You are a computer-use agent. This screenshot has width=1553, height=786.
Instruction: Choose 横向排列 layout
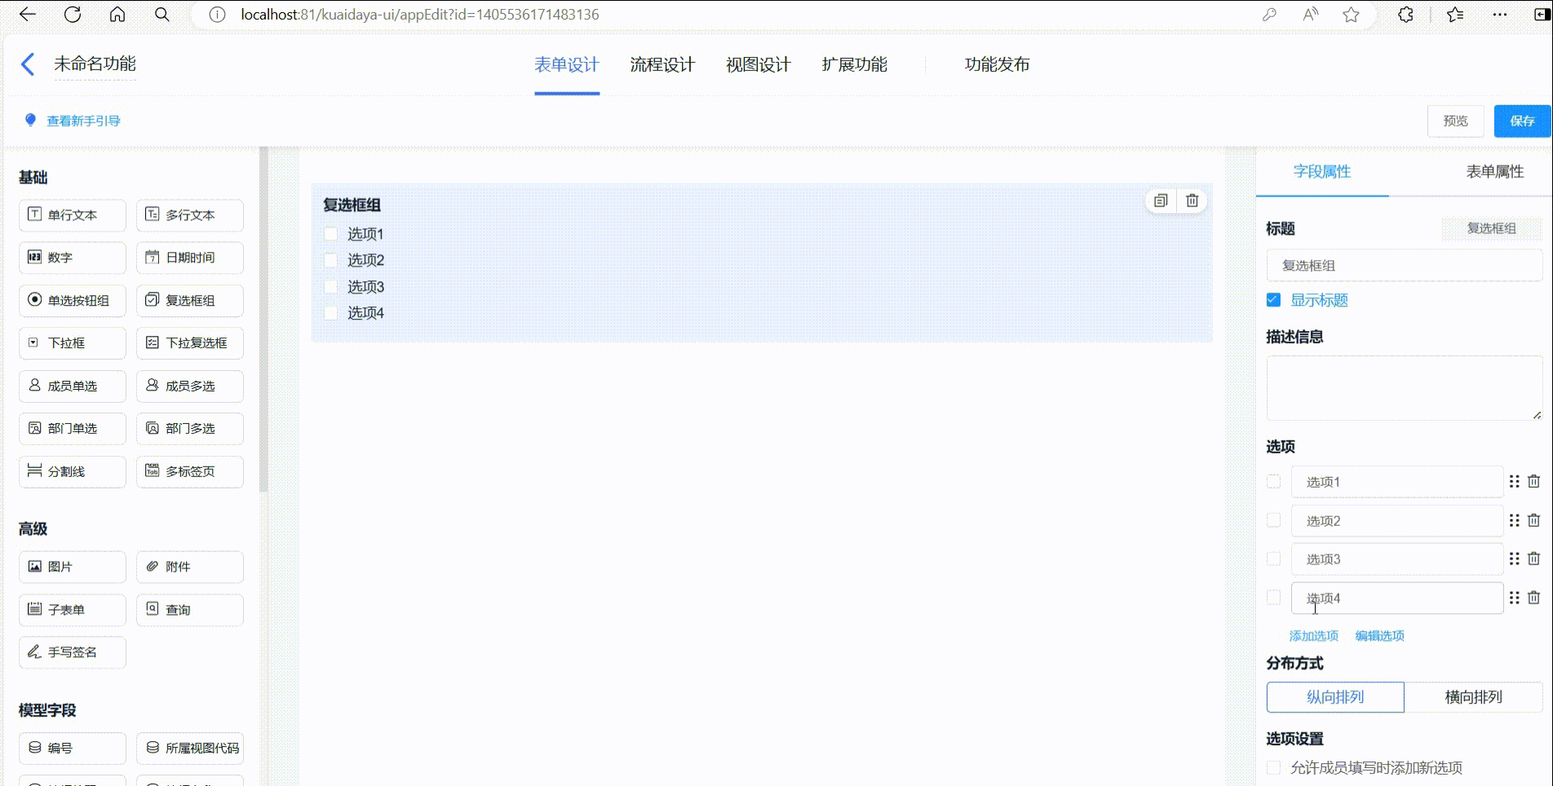point(1473,697)
